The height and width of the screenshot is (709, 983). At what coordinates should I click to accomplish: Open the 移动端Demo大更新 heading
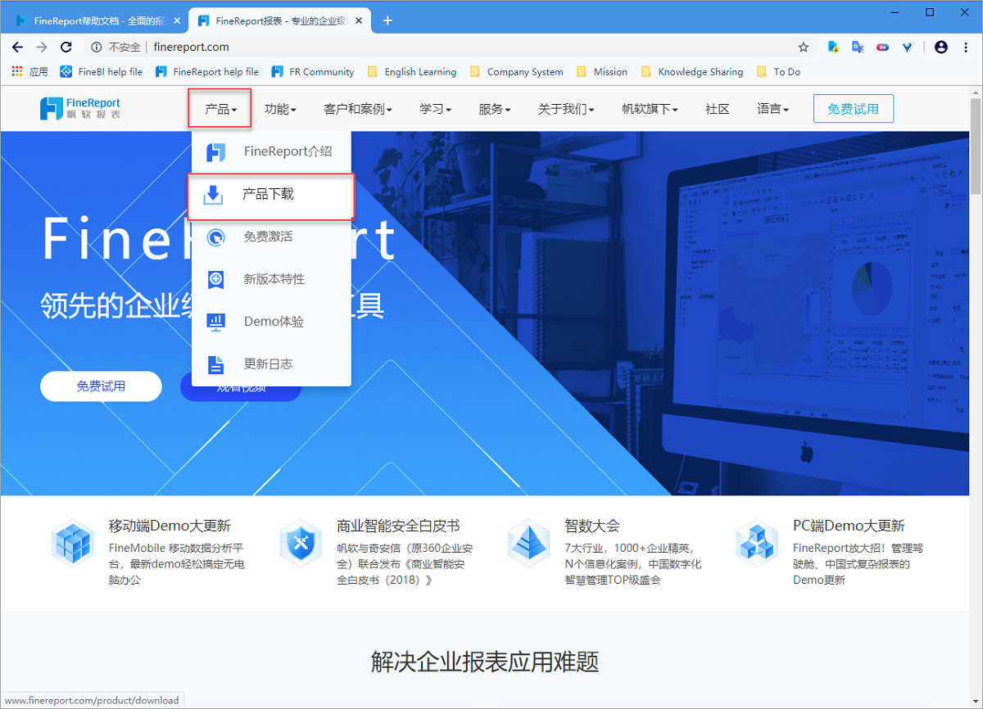170,526
